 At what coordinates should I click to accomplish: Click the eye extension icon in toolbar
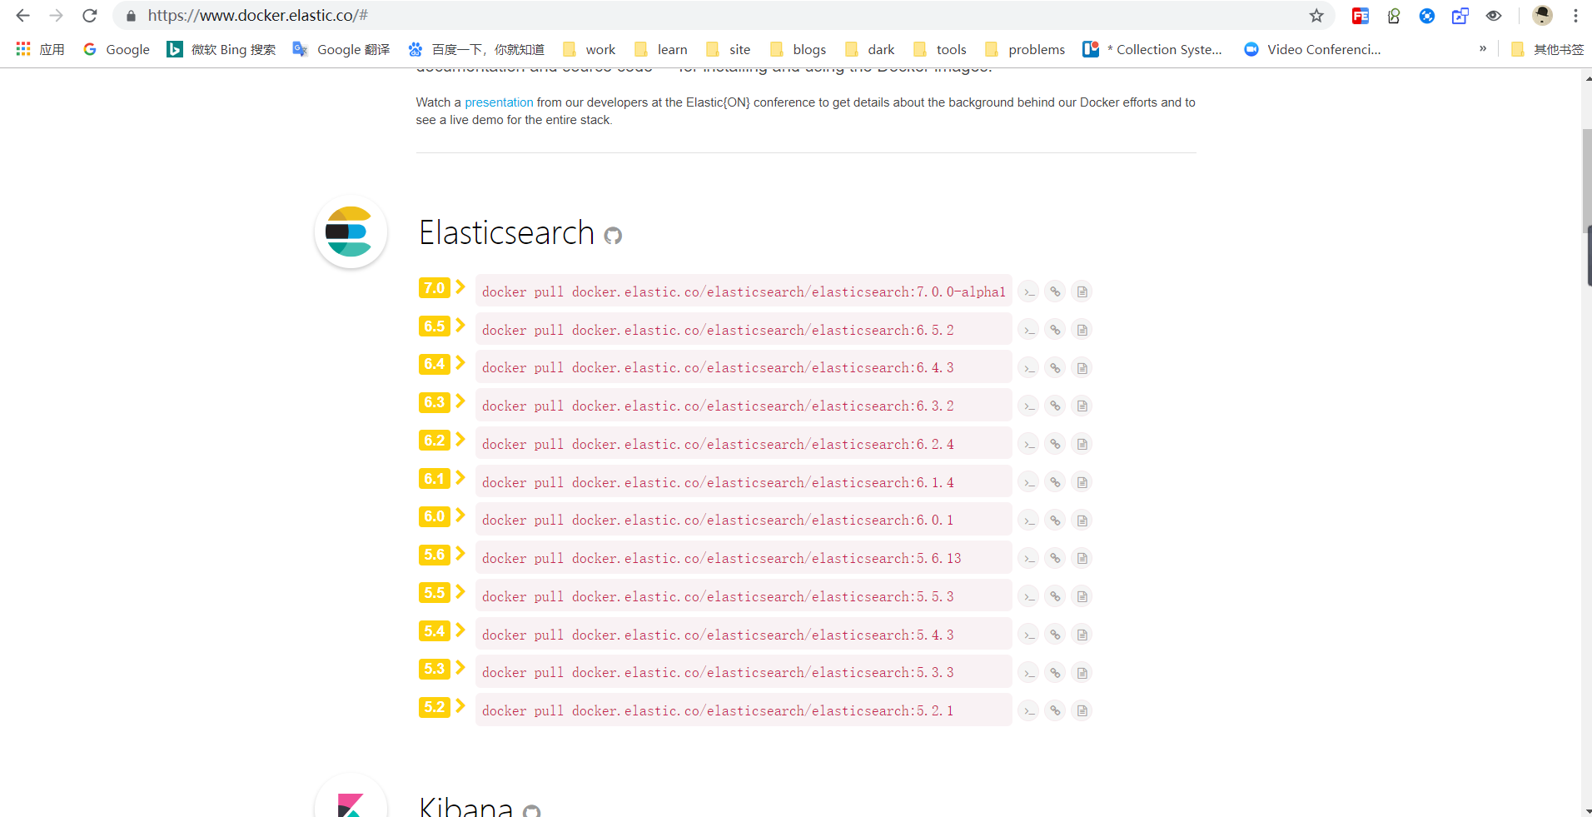click(x=1494, y=16)
